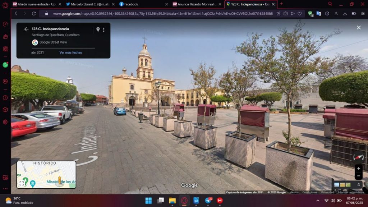Open the History clock icon in the sidebar
The image size is (368, 207).
[x=5, y=98]
